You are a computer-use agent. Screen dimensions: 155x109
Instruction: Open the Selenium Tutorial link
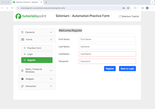pyautogui.click(x=130, y=16)
